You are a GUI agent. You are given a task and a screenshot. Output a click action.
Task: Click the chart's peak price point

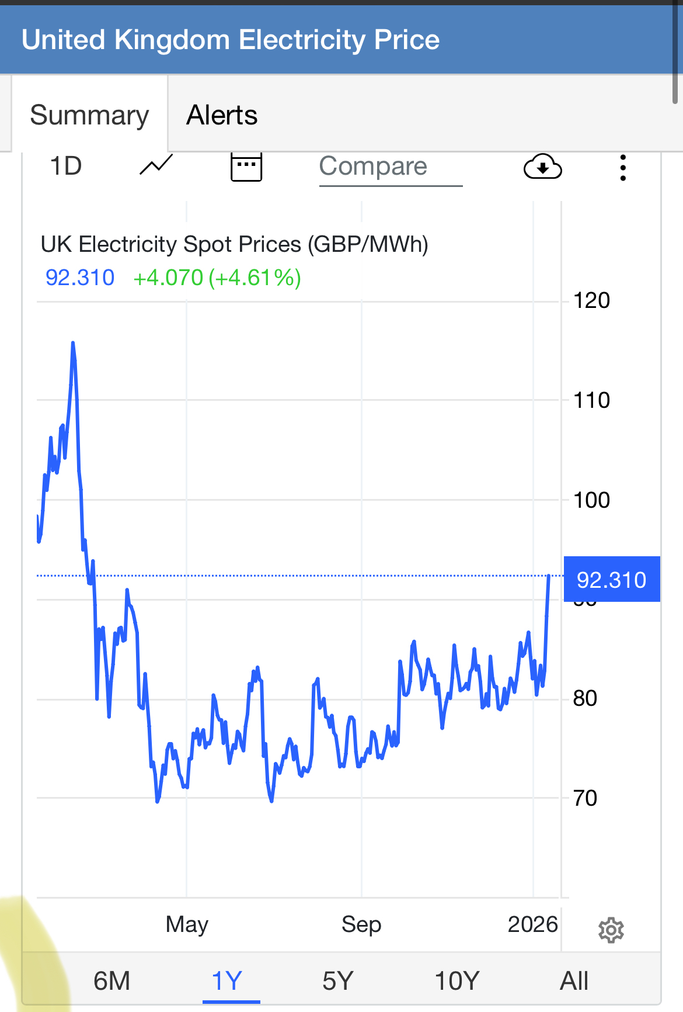(73, 343)
